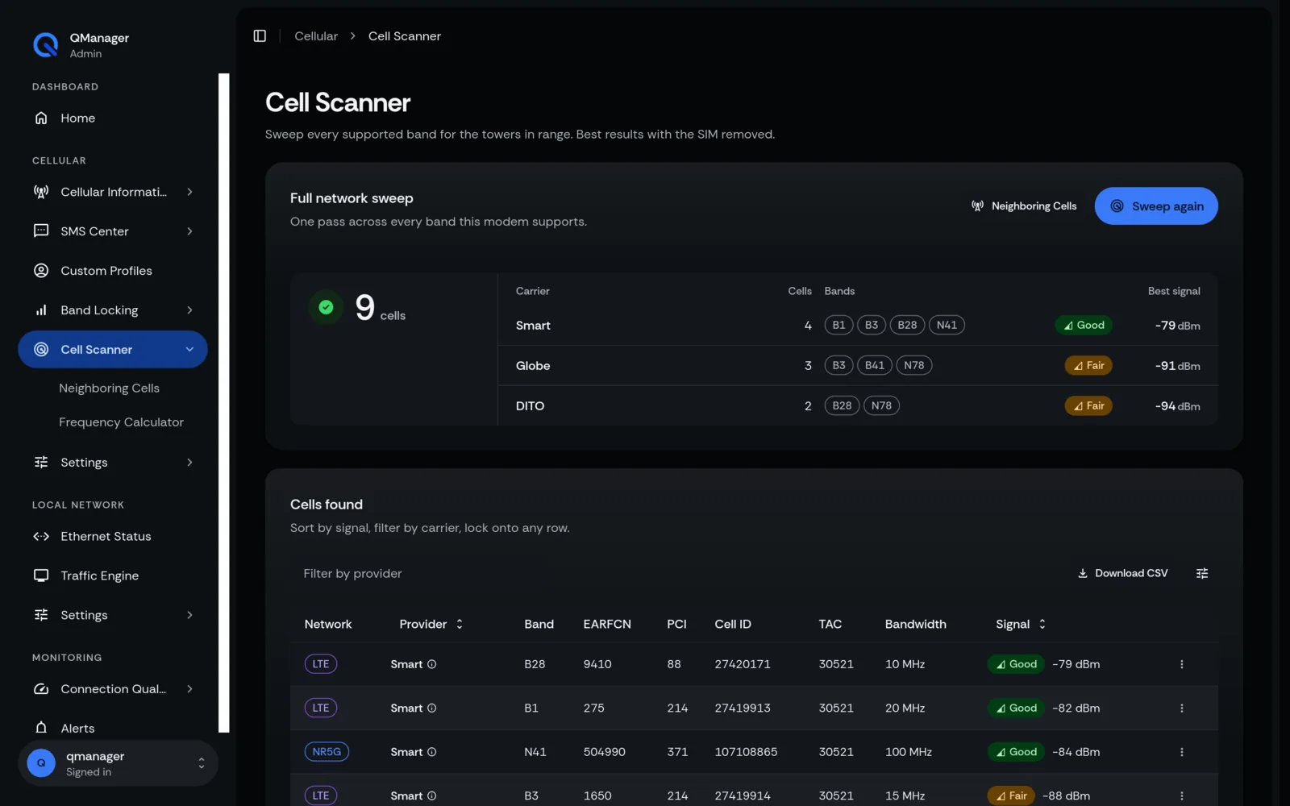Click the NR5G network badge
This screenshot has width=1290, height=806.
(x=327, y=752)
